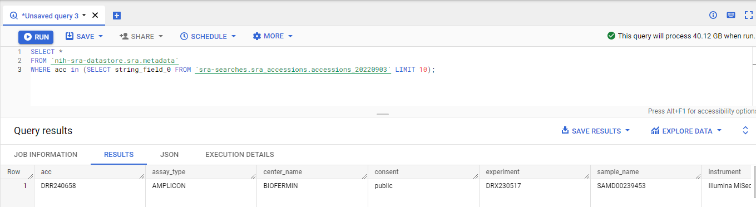
Task: Click the query magnifier icon in tab
Action: tap(14, 16)
